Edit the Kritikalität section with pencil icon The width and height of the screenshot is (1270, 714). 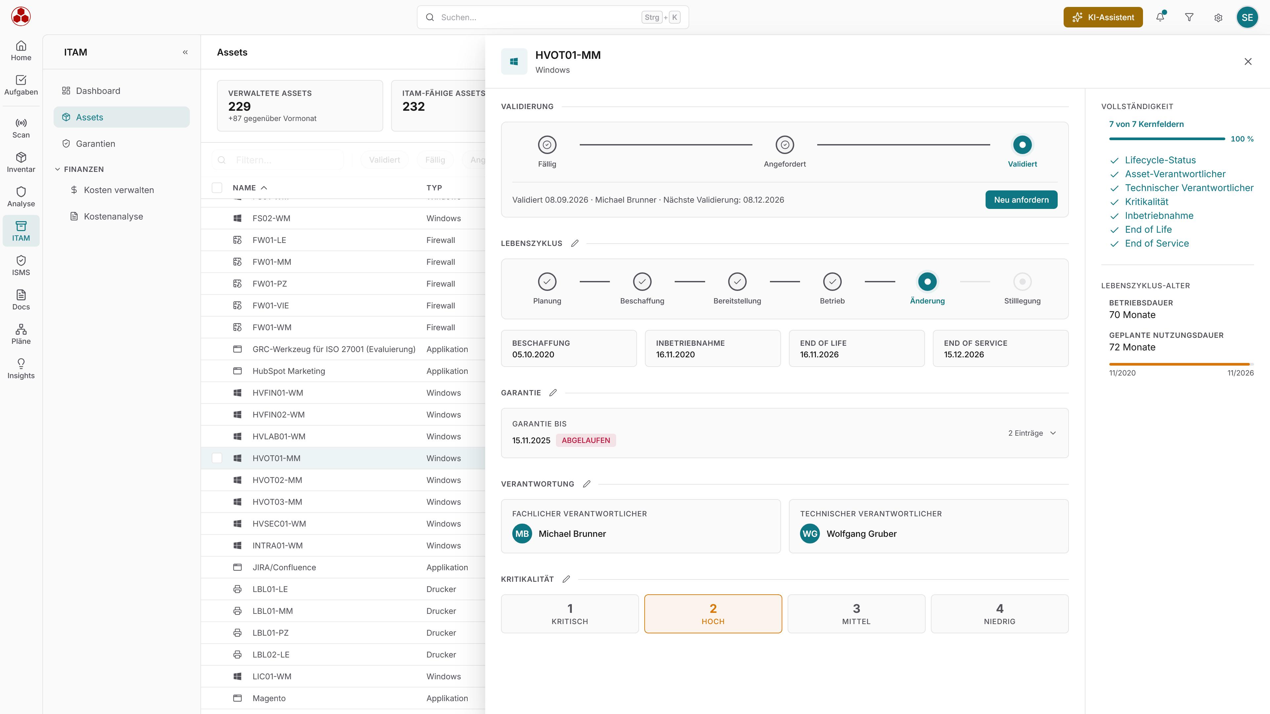click(x=566, y=579)
